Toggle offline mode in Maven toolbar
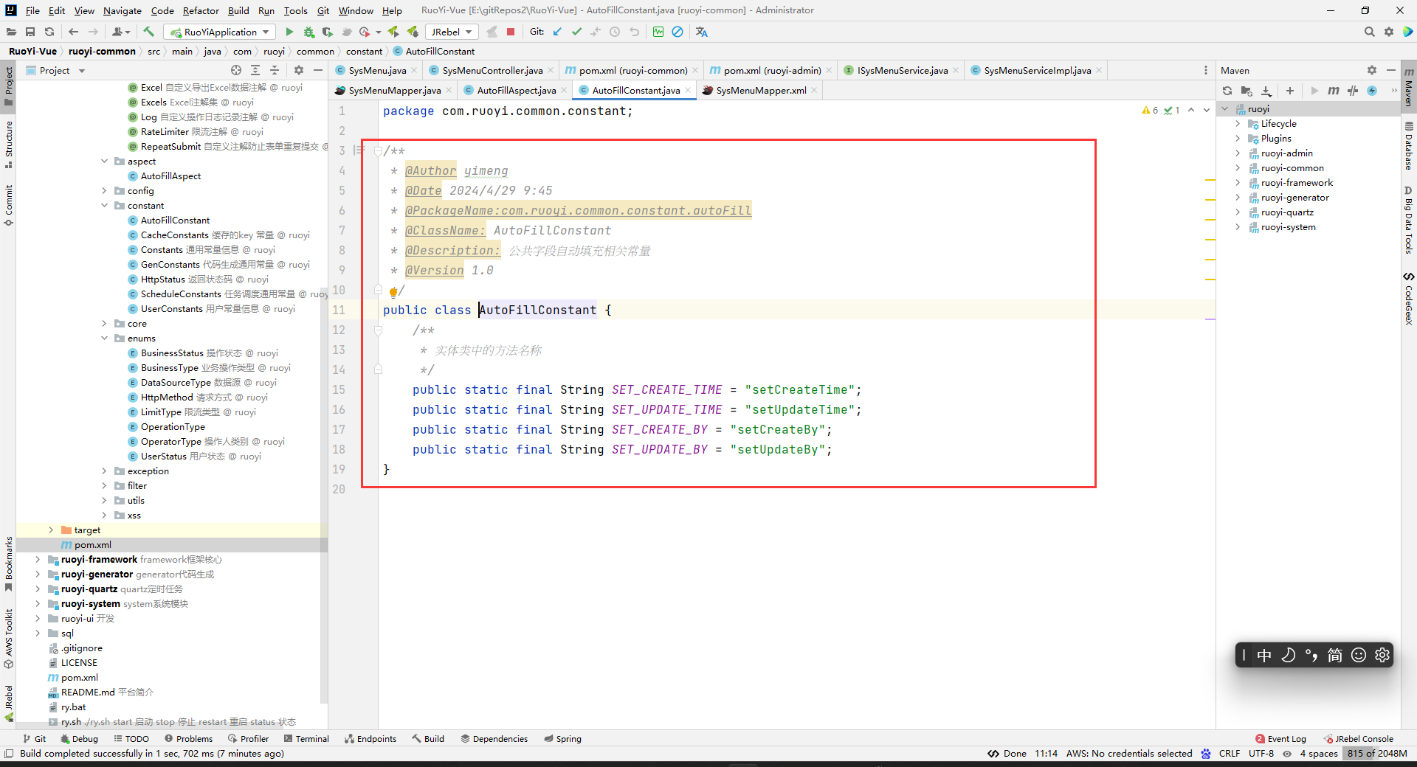This screenshot has width=1417, height=767. tap(1353, 91)
